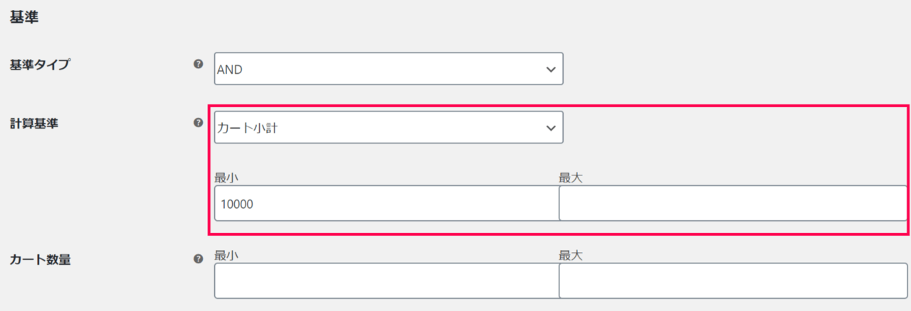The height and width of the screenshot is (311, 911).
Task: Click the 最小 field in the カート数量 row
Action: [x=386, y=281]
